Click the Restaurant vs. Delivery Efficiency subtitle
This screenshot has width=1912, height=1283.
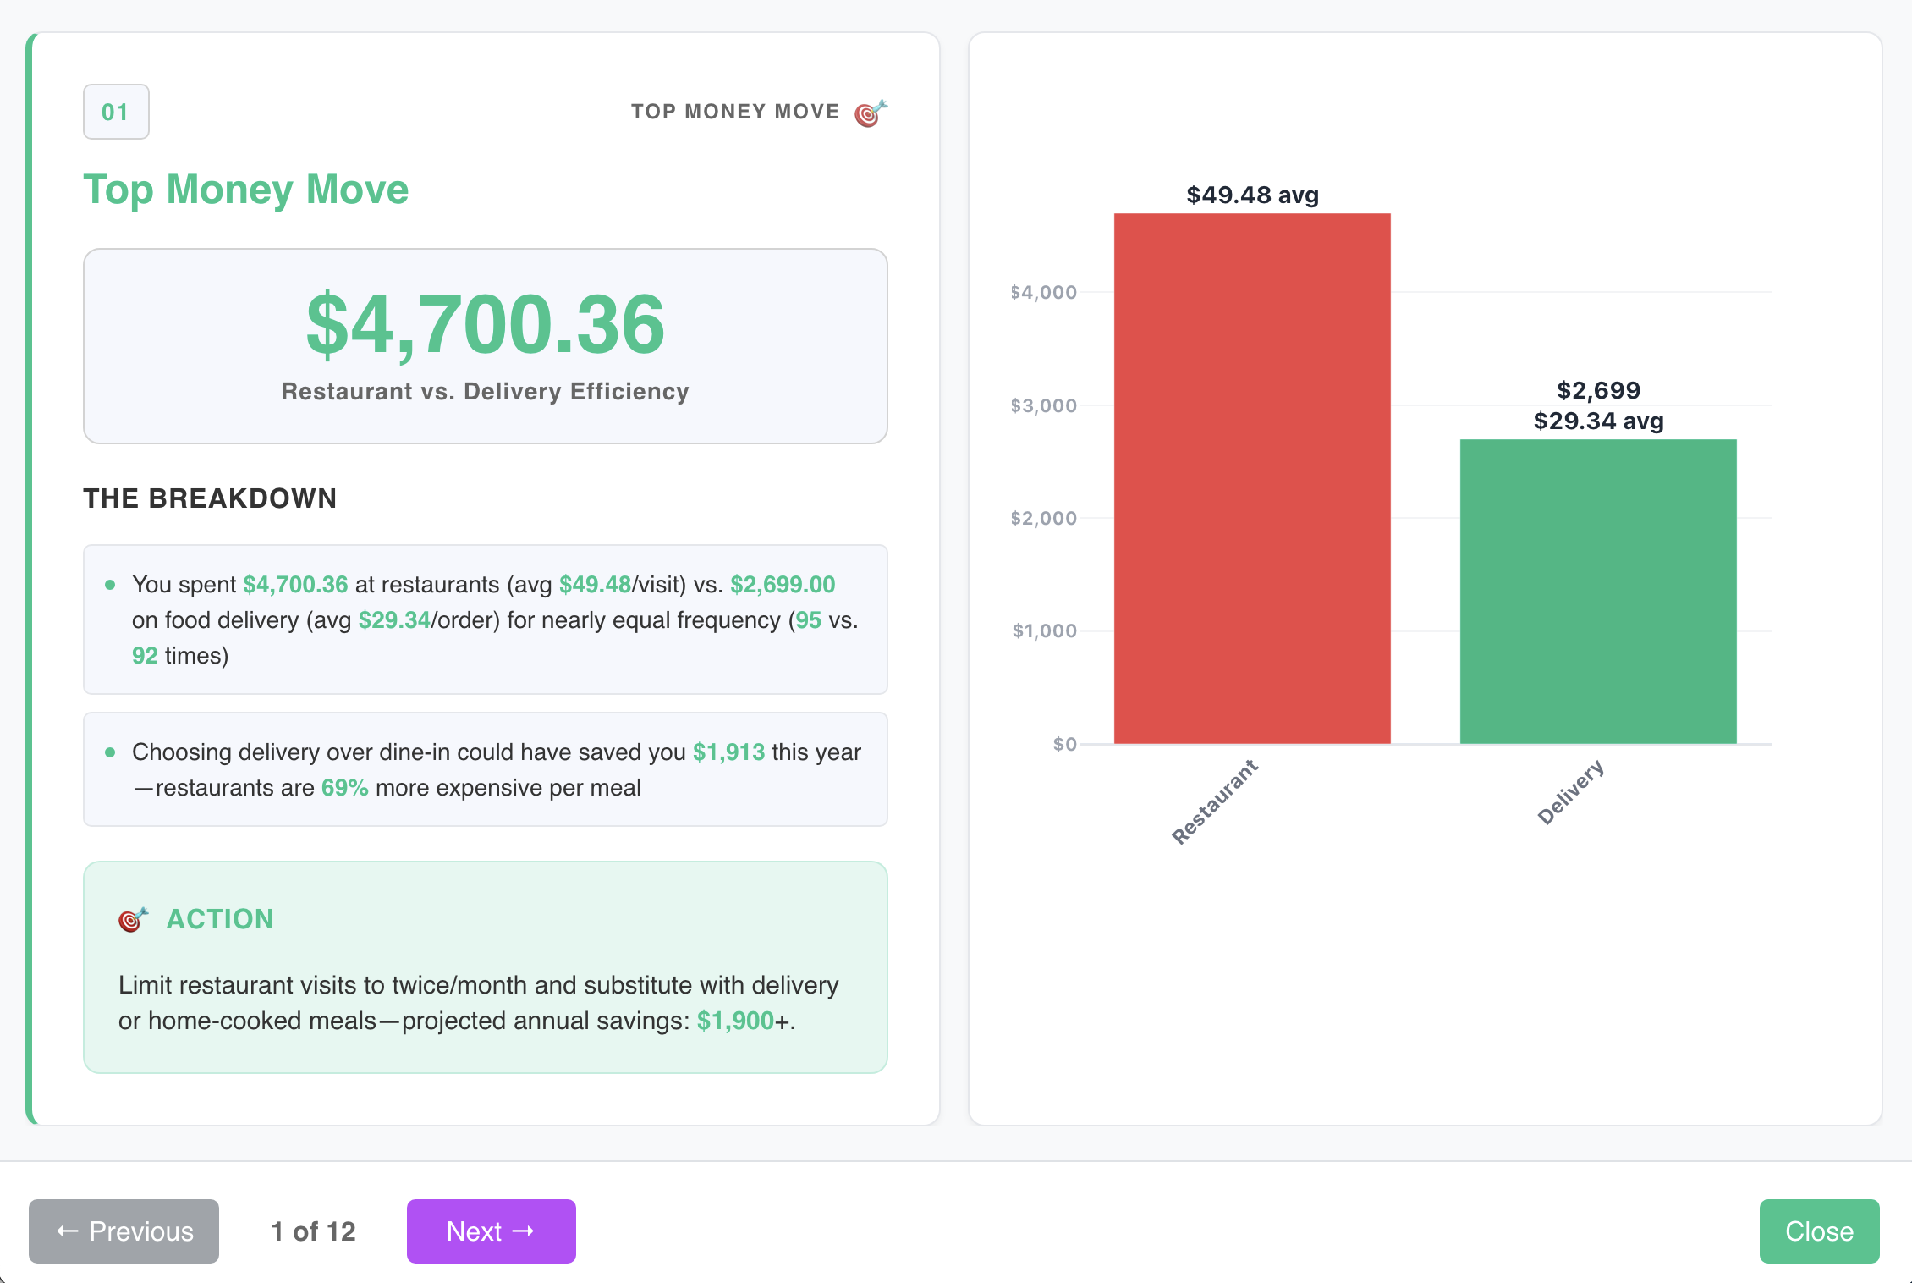click(485, 391)
